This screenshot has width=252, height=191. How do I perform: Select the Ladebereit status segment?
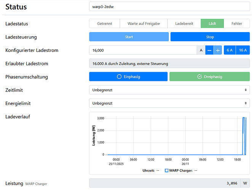click(184, 24)
